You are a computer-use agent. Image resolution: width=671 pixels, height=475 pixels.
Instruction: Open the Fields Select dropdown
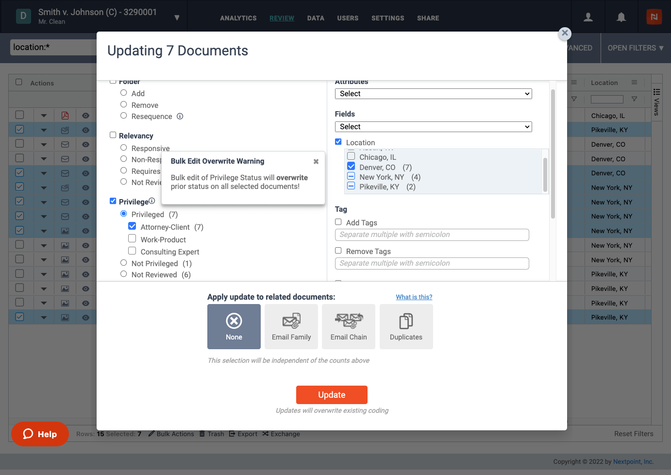pos(433,127)
